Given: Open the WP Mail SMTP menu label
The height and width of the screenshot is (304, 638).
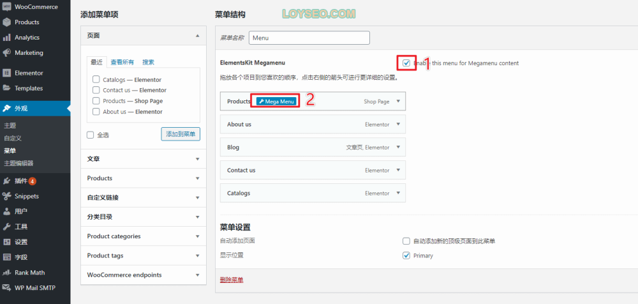Looking at the screenshot, I should tap(35, 287).
